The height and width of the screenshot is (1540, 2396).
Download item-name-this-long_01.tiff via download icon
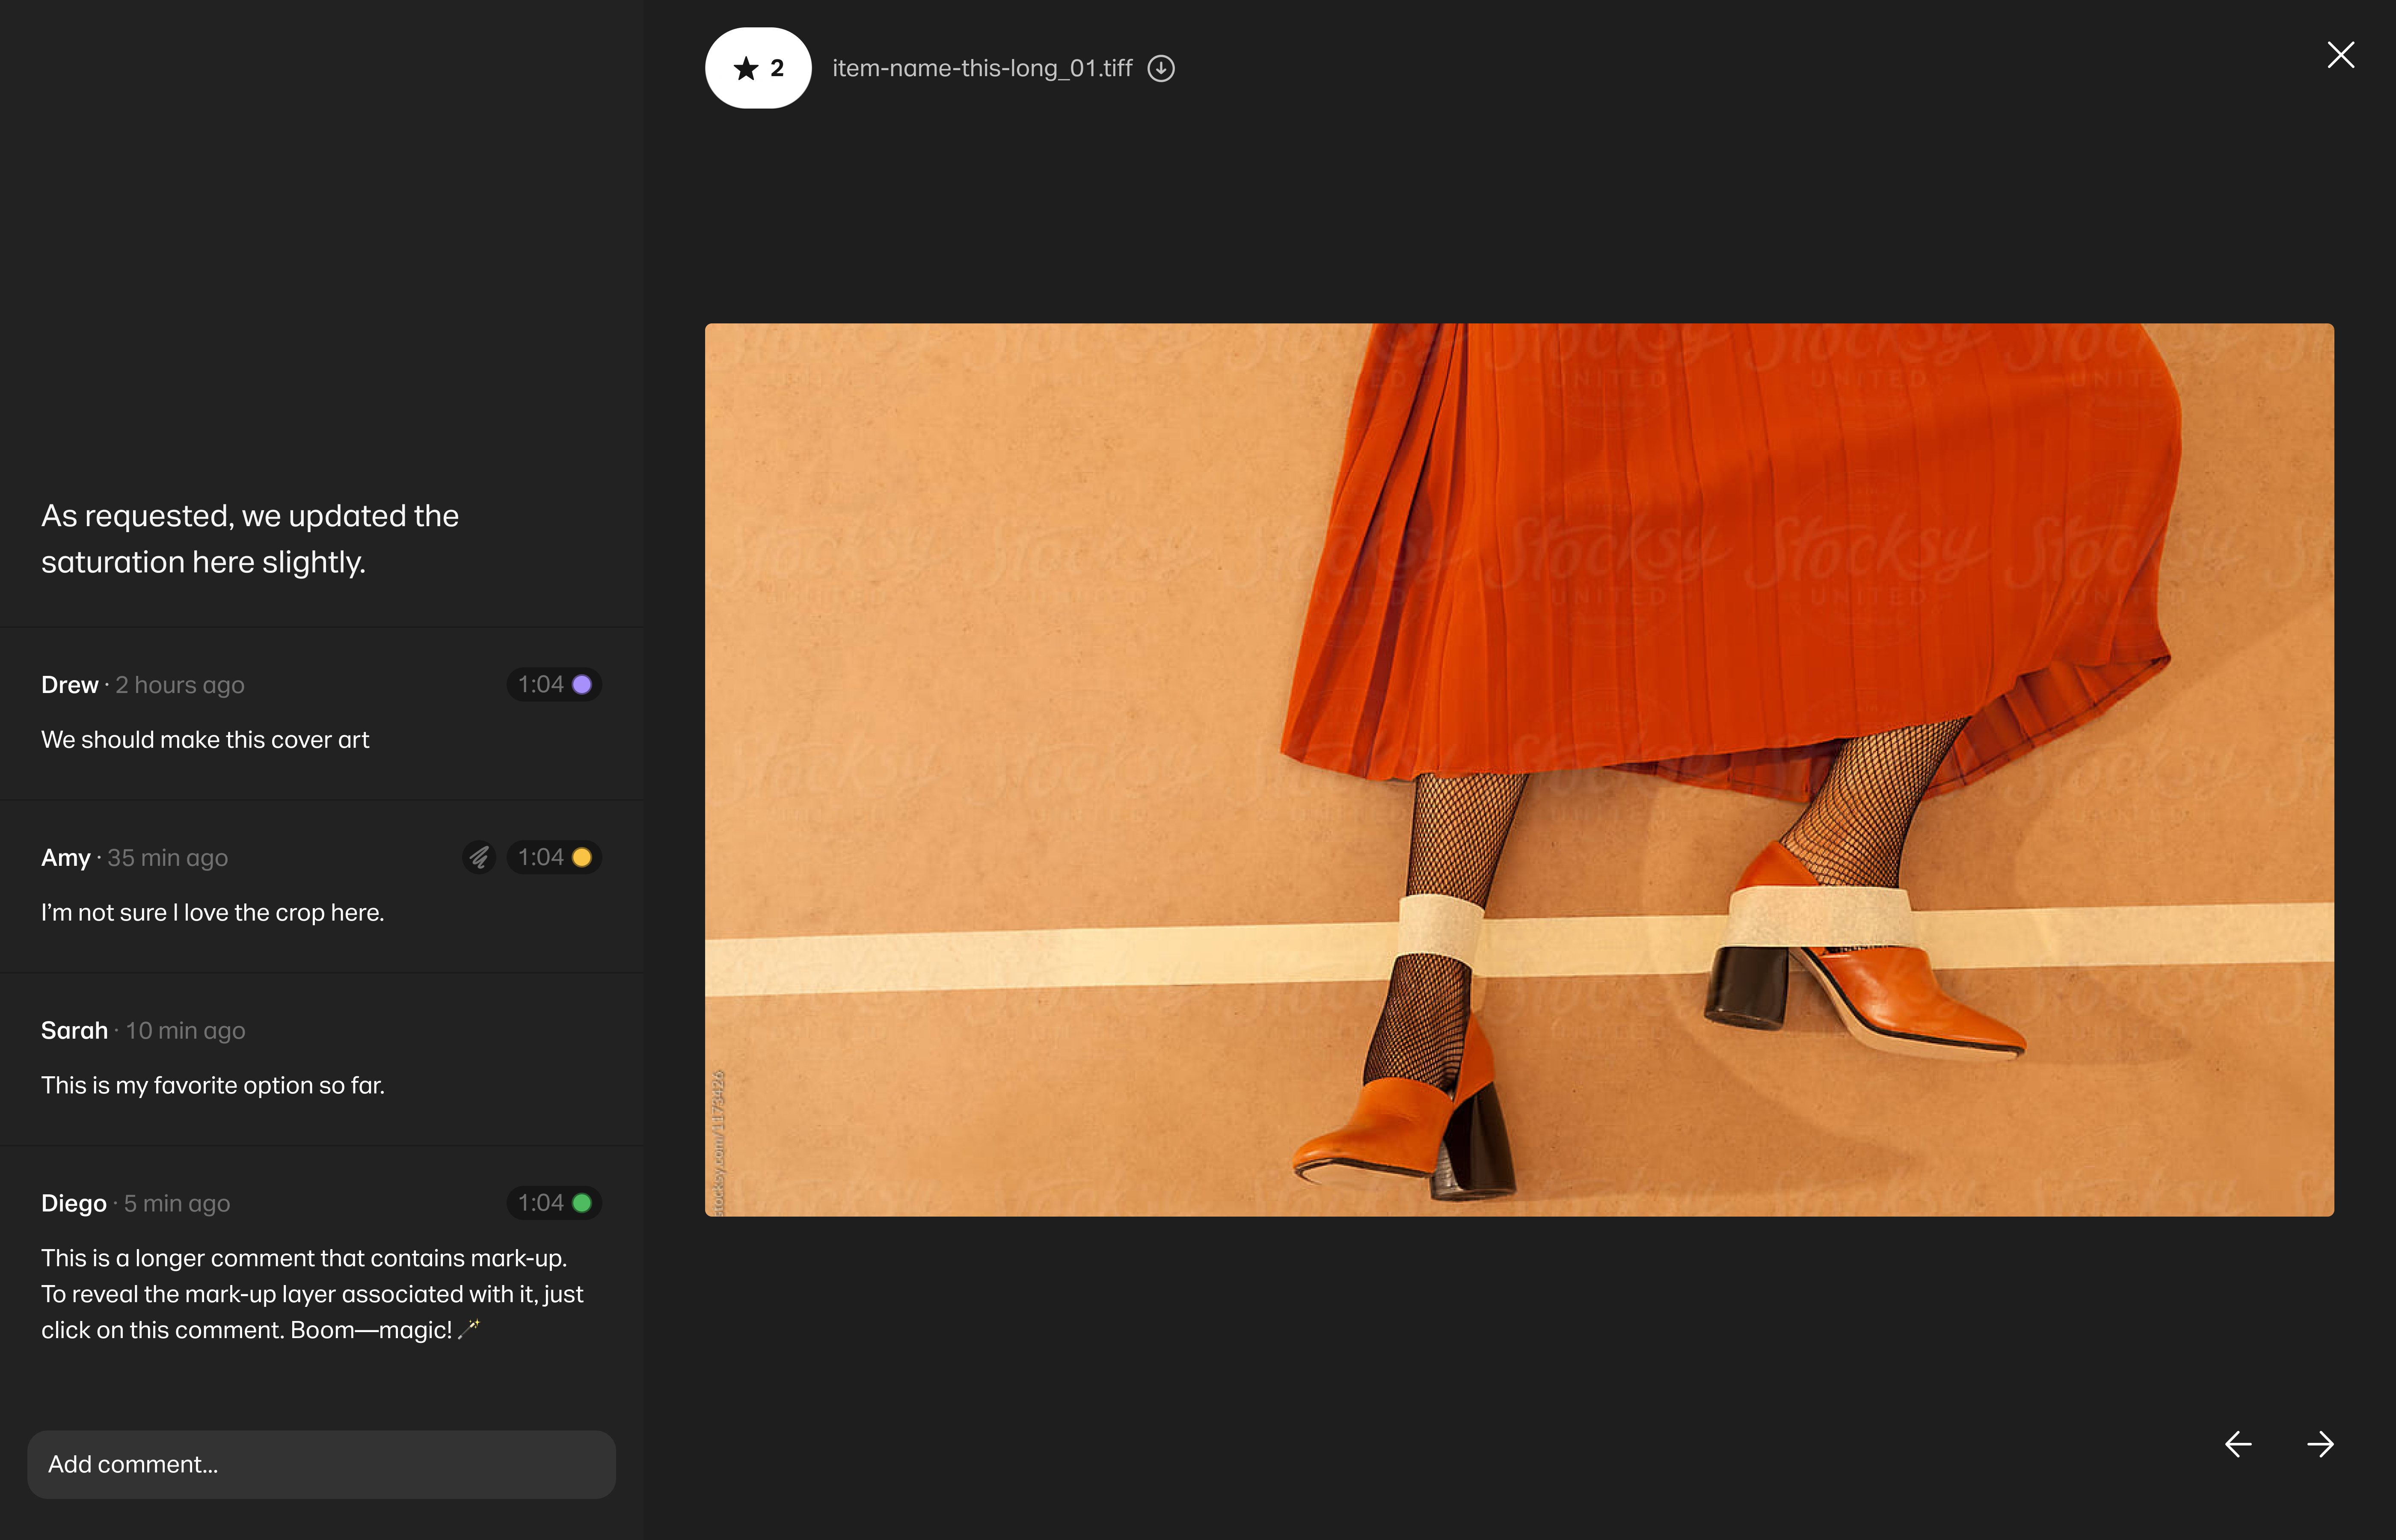1161,68
